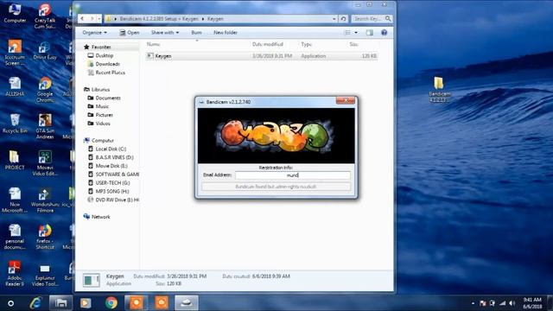Select Music library
553x311 pixels.
click(102, 106)
